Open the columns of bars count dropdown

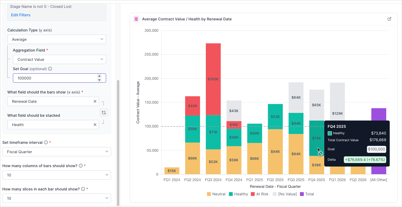[x=57, y=175]
